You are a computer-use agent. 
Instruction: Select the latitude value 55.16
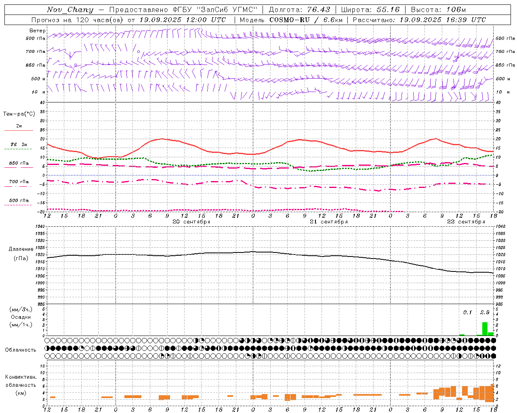click(388, 10)
